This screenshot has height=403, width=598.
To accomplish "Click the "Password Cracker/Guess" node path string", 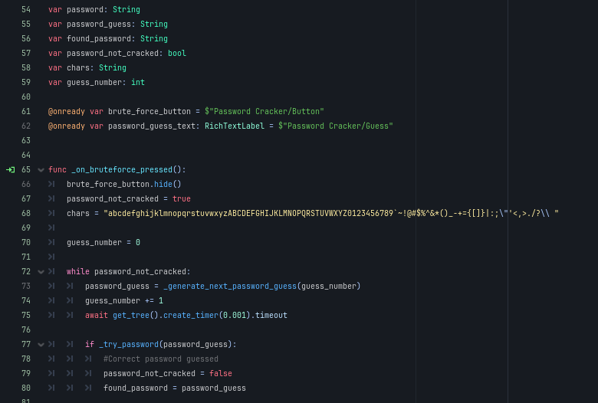I will (x=336, y=126).
